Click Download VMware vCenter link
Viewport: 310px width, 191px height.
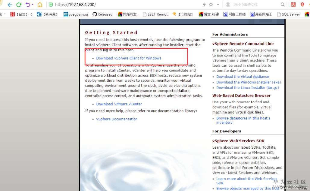pos(119,104)
